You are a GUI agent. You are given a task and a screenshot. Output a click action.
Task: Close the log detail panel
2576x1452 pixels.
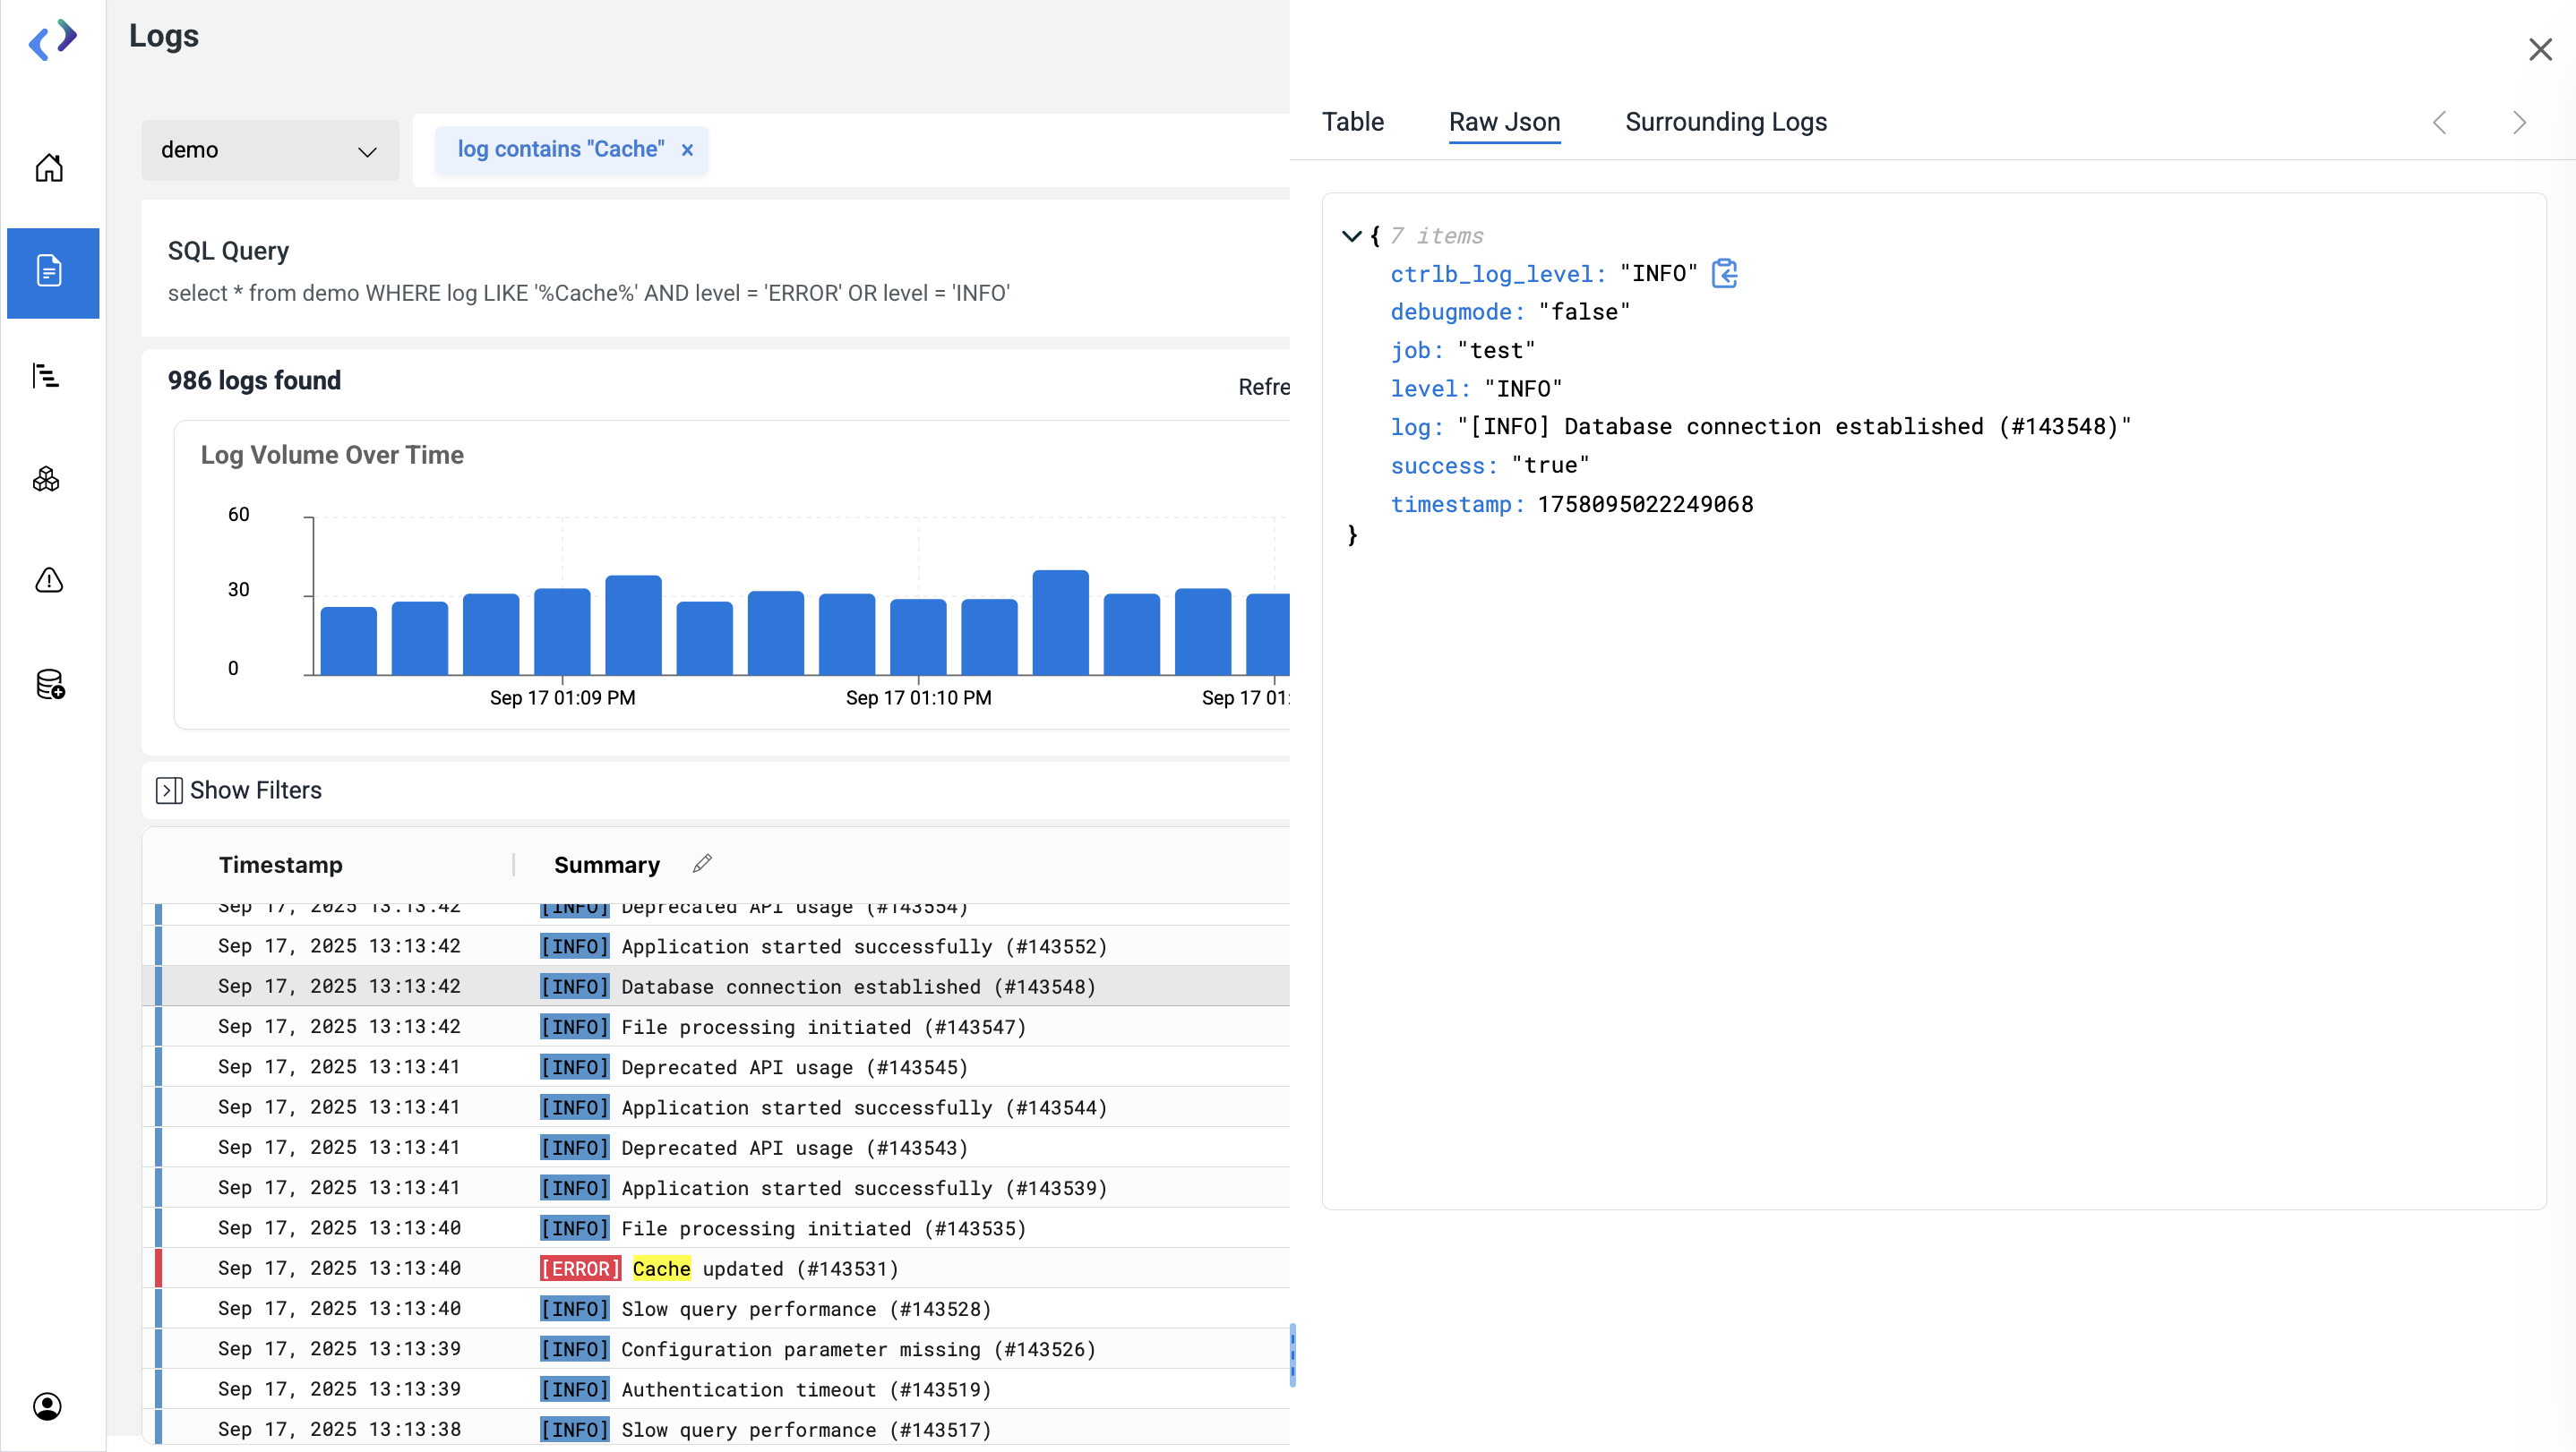2540,50
